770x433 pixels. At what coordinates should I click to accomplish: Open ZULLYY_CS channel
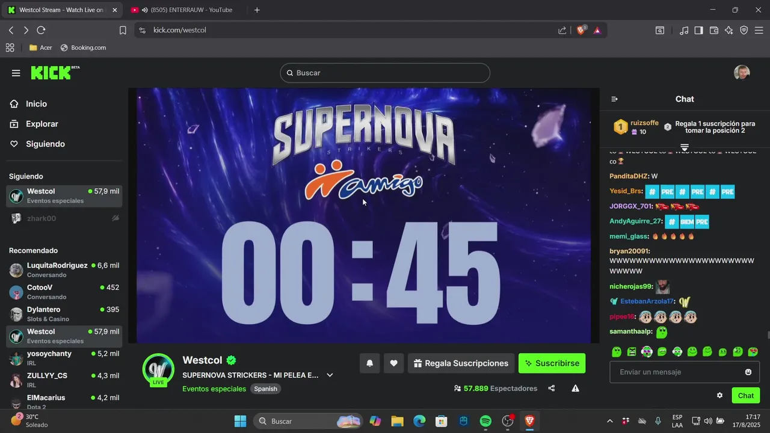(x=64, y=380)
